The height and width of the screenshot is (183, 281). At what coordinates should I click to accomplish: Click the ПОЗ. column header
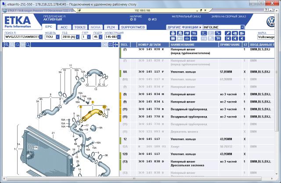coord(125,45)
